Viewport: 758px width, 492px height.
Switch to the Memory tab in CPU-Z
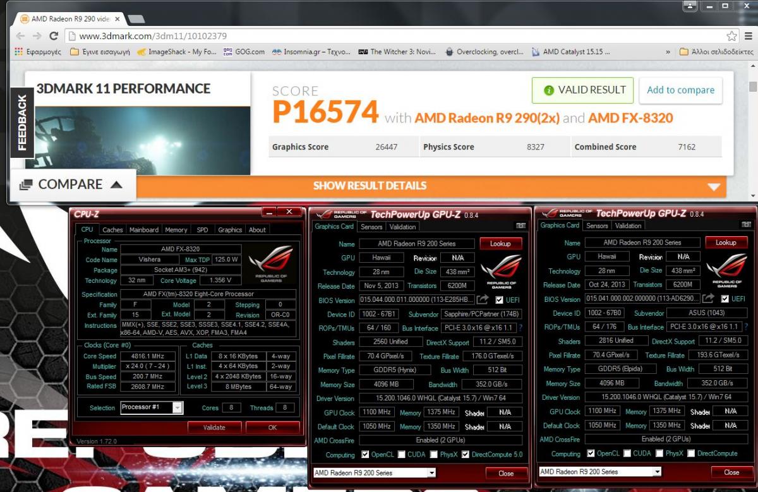tap(176, 230)
